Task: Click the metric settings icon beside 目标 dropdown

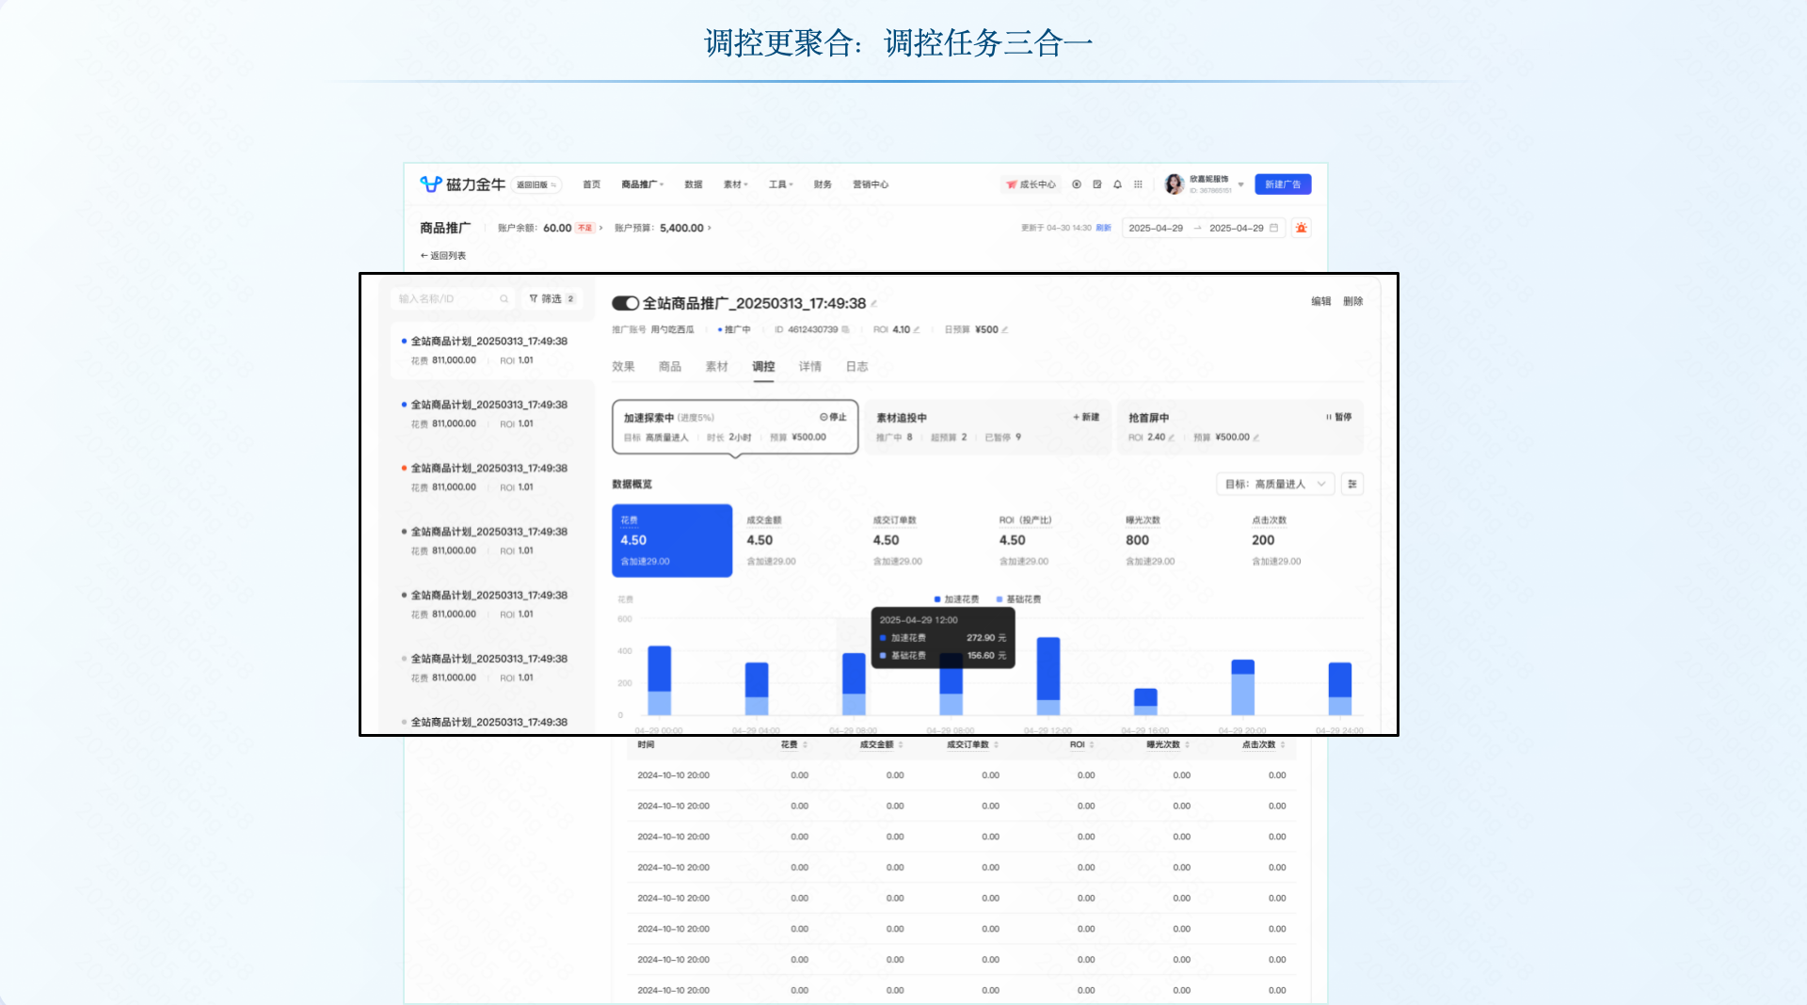Action: pyautogui.click(x=1352, y=484)
